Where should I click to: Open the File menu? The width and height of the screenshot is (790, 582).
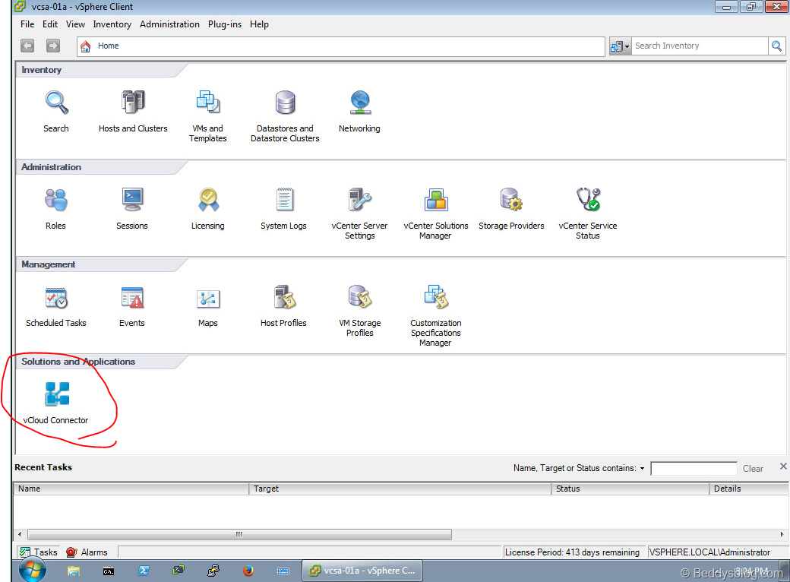[27, 24]
